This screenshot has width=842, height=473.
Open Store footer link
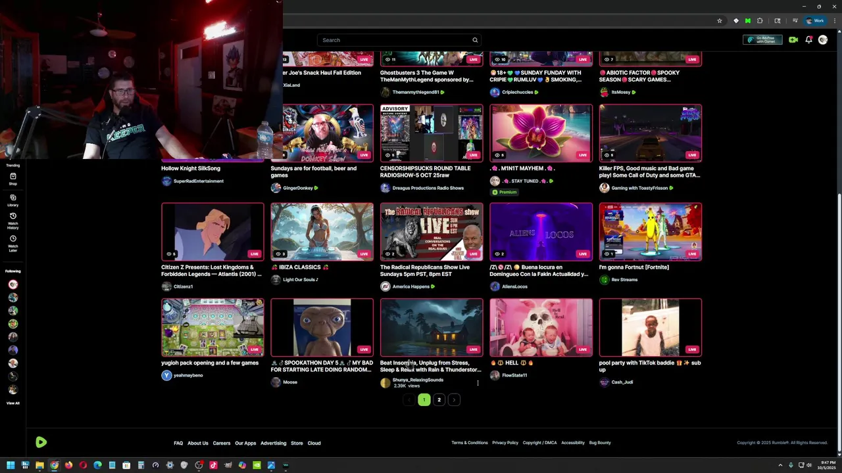(x=297, y=443)
